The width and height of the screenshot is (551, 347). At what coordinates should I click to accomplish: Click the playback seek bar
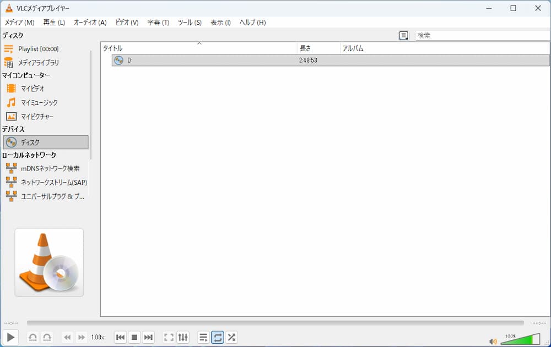275,323
